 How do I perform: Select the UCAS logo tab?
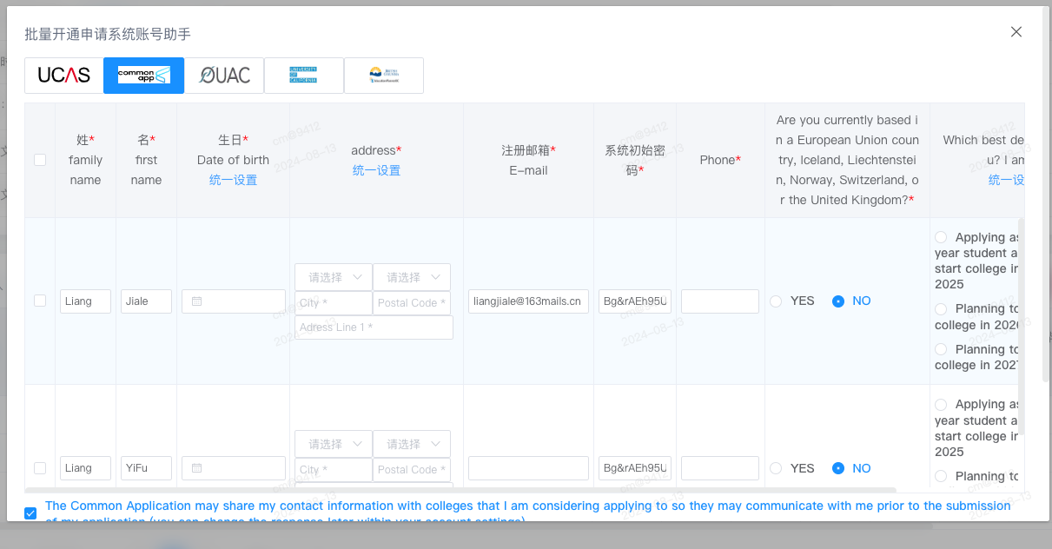[x=64, y=76]
